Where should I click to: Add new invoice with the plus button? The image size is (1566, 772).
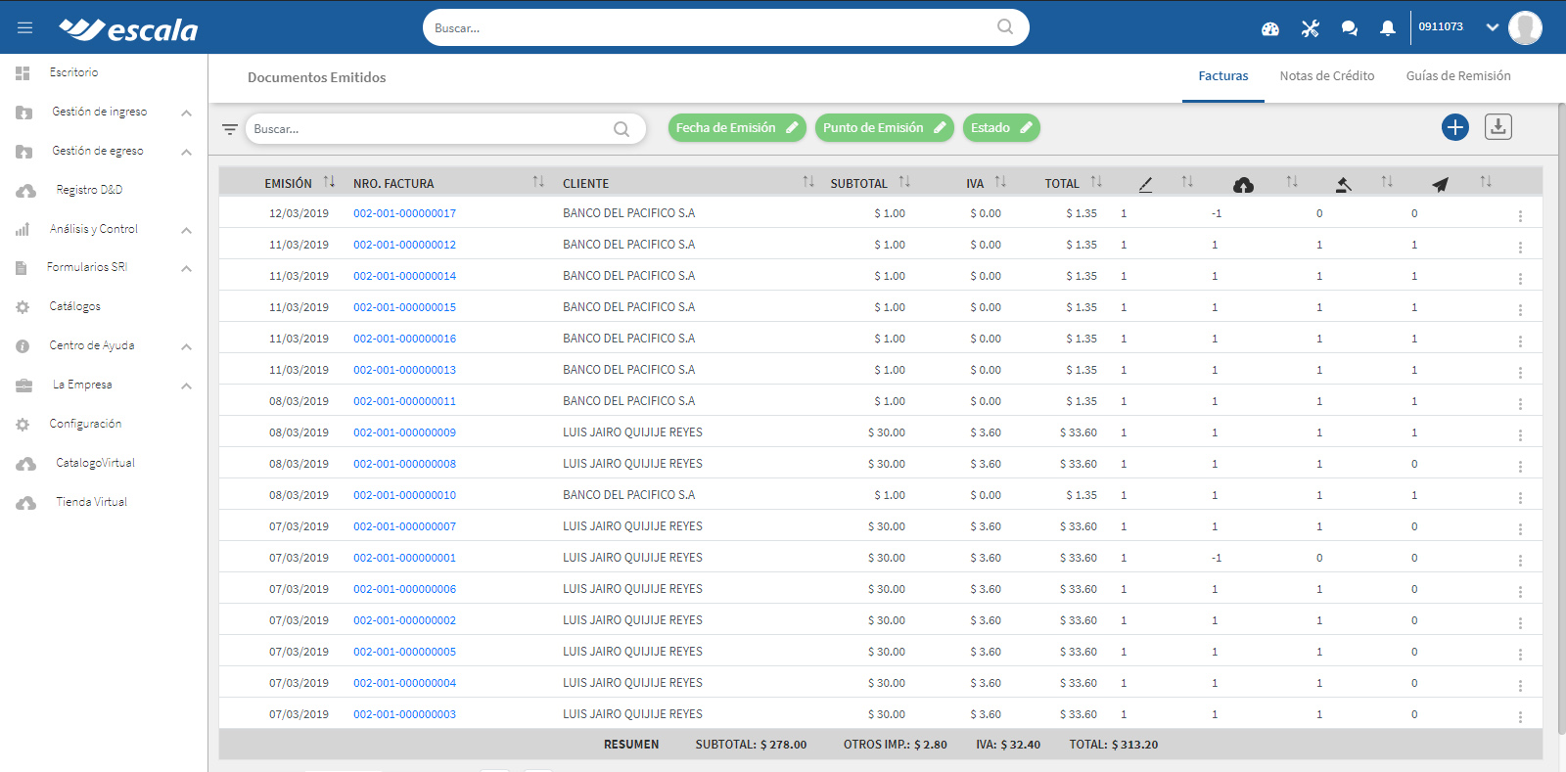coord(1455,127)
